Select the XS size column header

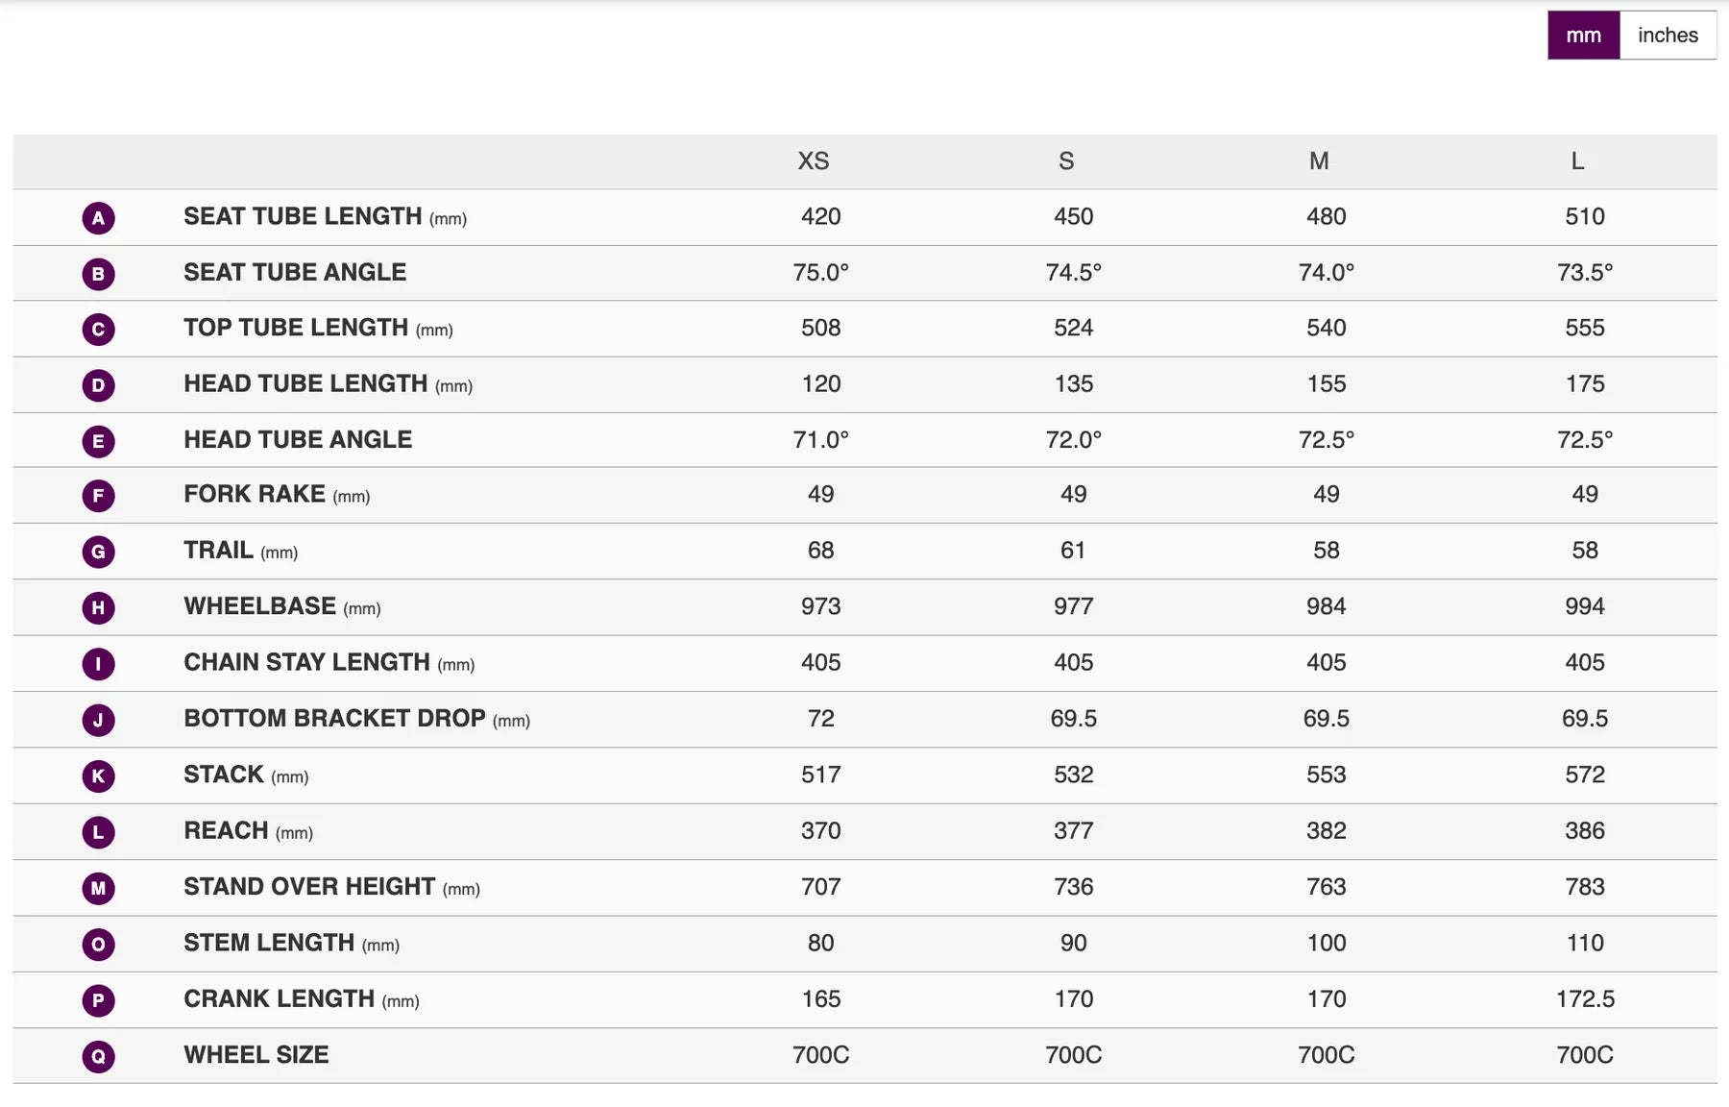(813, 161)
